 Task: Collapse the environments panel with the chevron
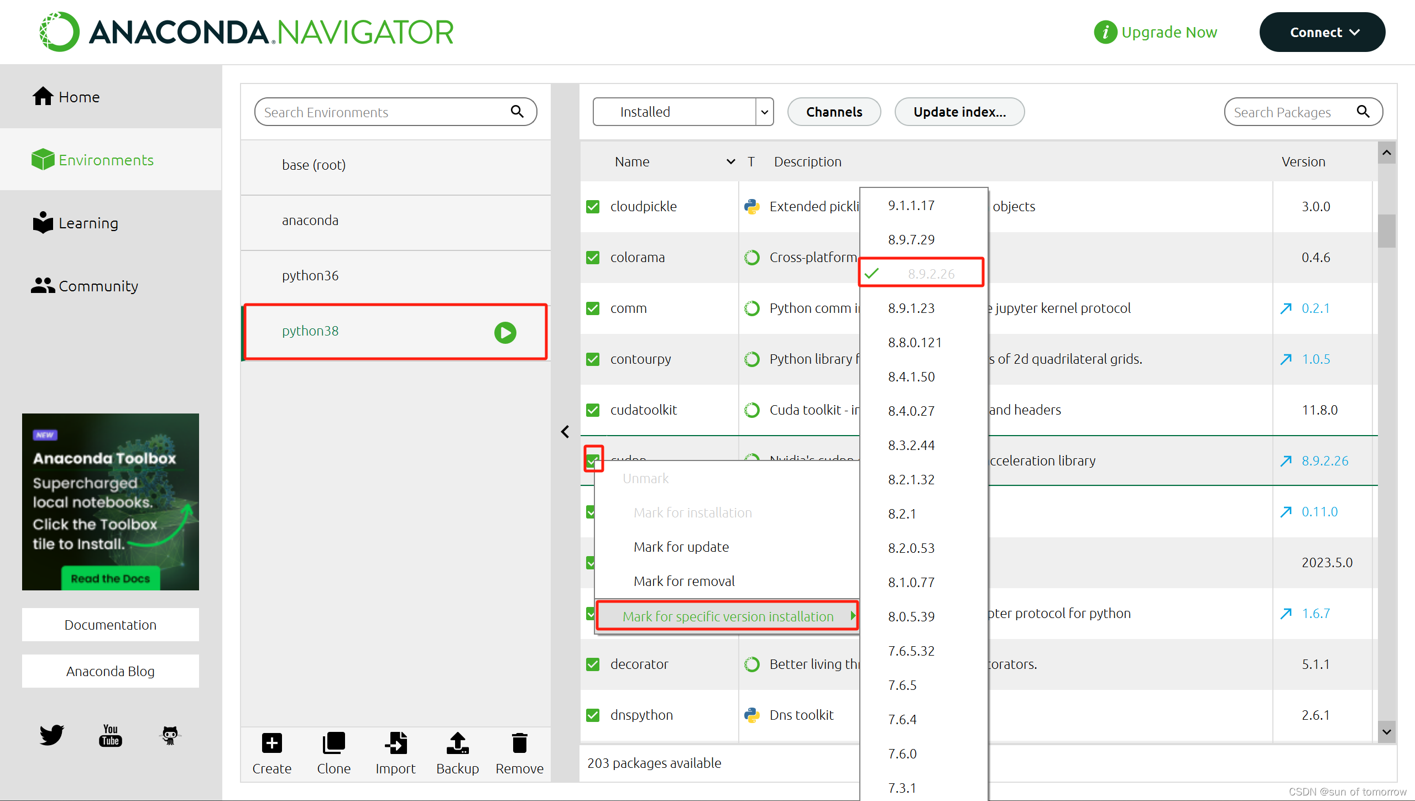[565, 432]
